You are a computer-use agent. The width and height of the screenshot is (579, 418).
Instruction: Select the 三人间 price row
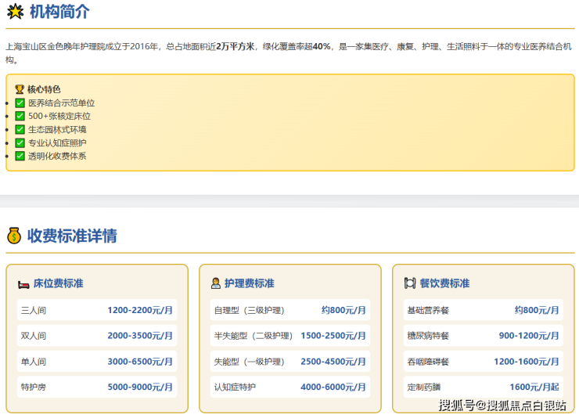(x=96, y=310)
